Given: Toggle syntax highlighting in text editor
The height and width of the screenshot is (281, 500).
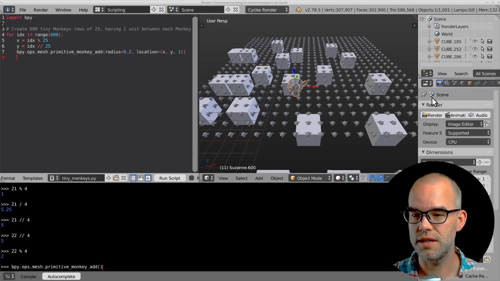Looking at the screenshot, I should point(148,178).
